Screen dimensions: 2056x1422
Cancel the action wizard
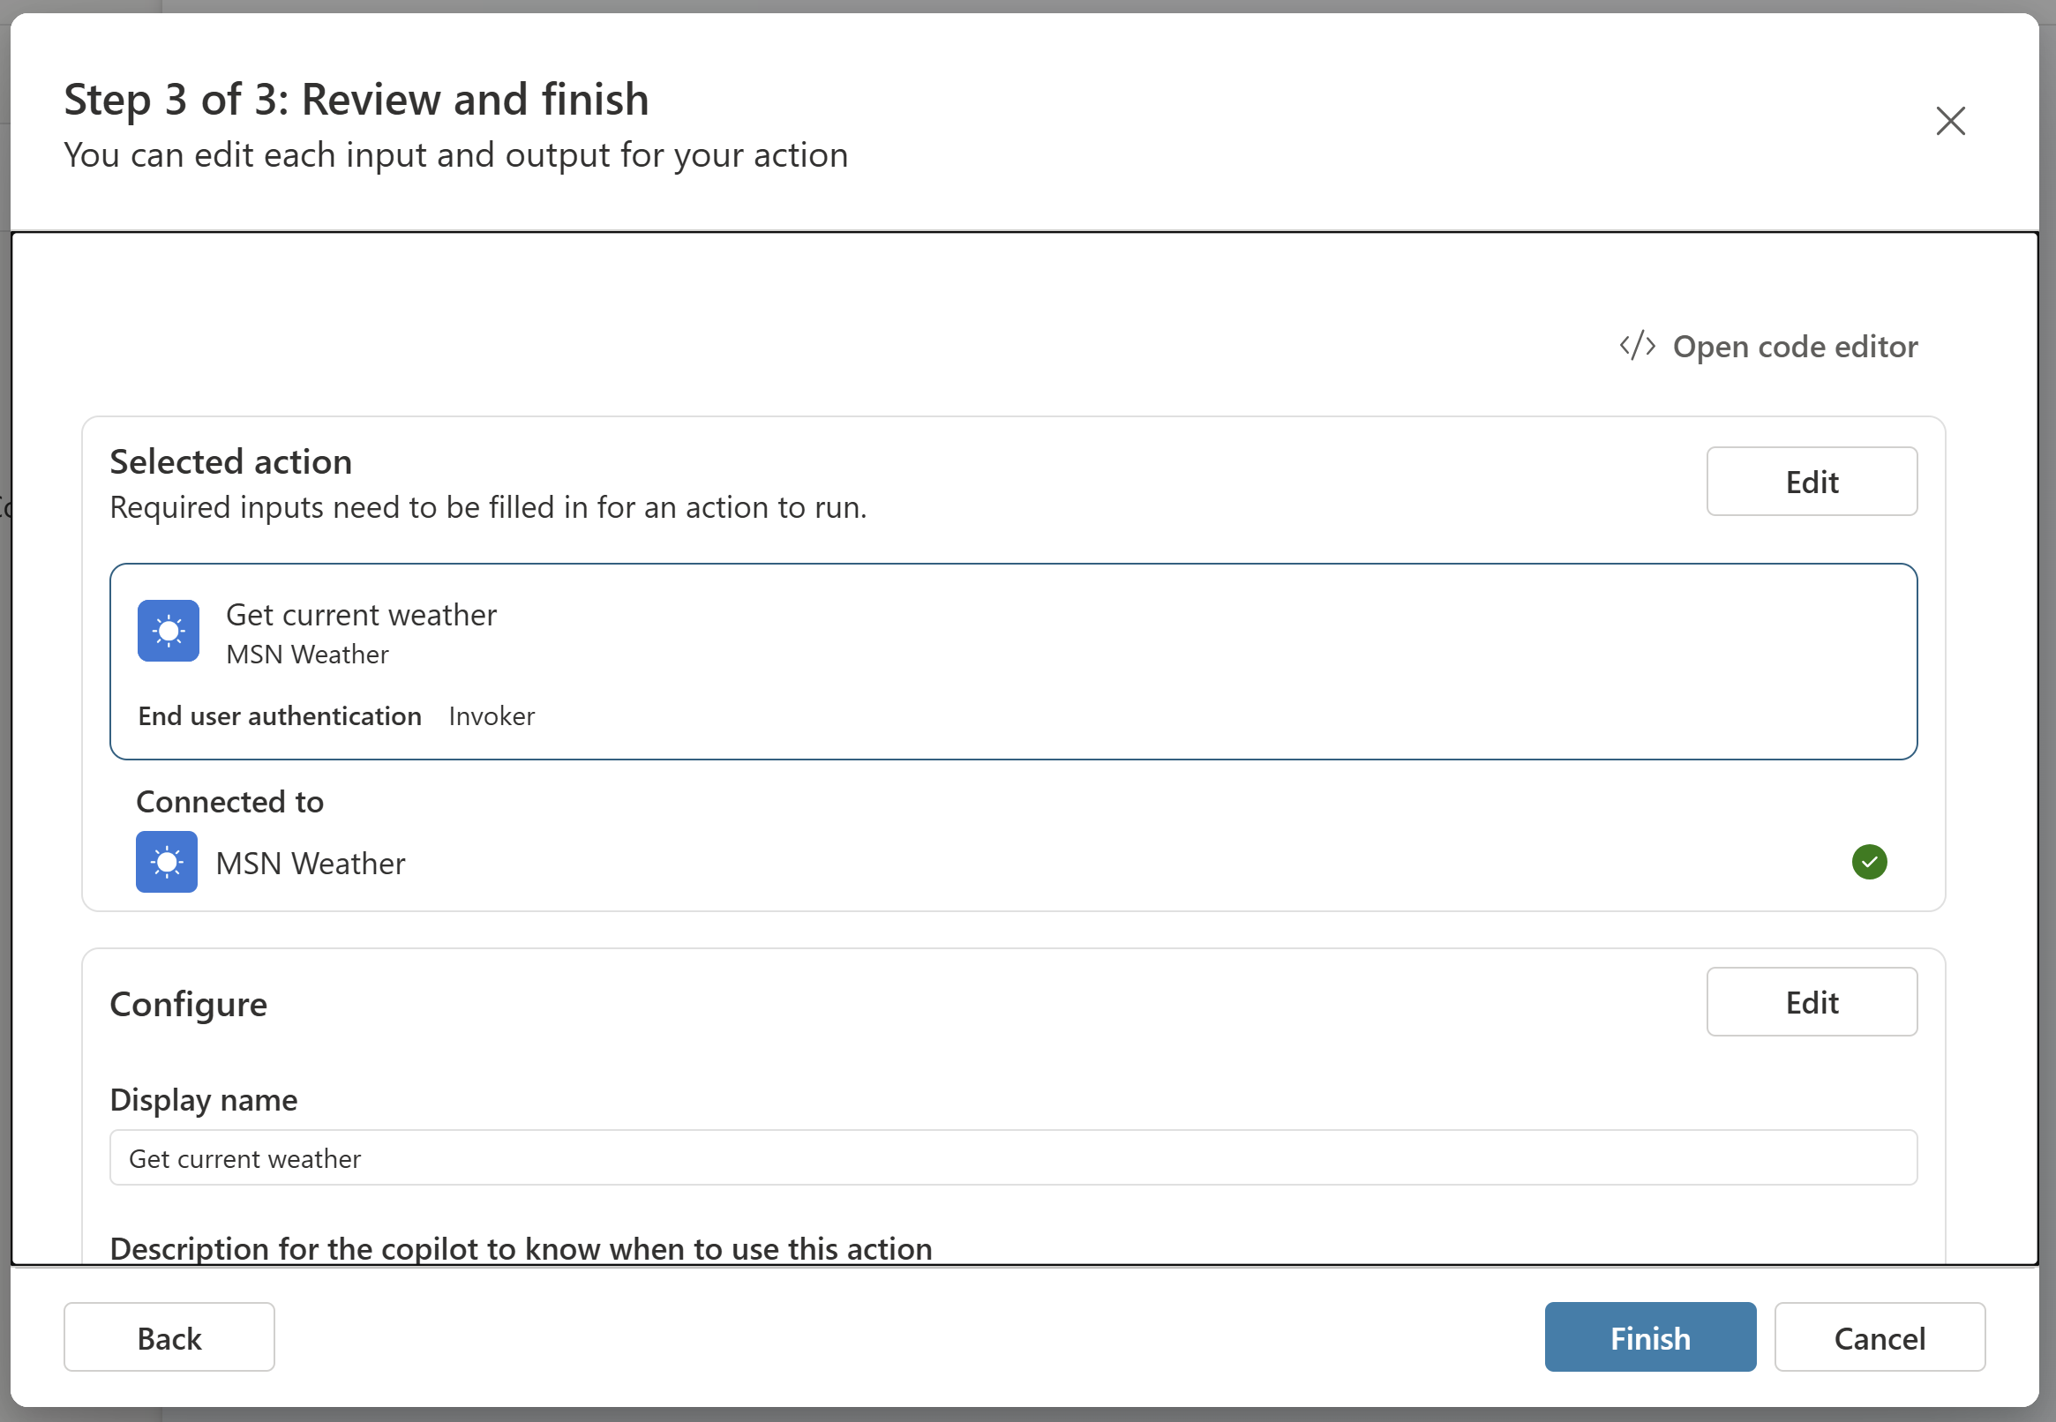[x=1880, y=1337]
